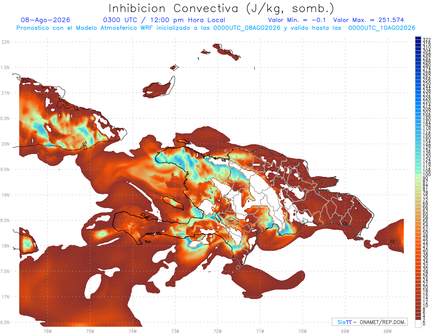435x336 pixels.
Task: Click the "21N" latitude label
Action: [x=5, y=93]
